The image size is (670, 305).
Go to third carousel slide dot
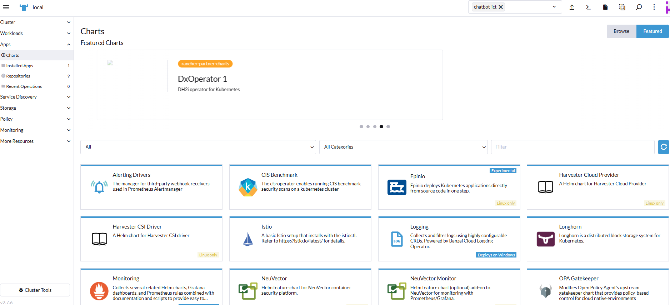[375, 126]
